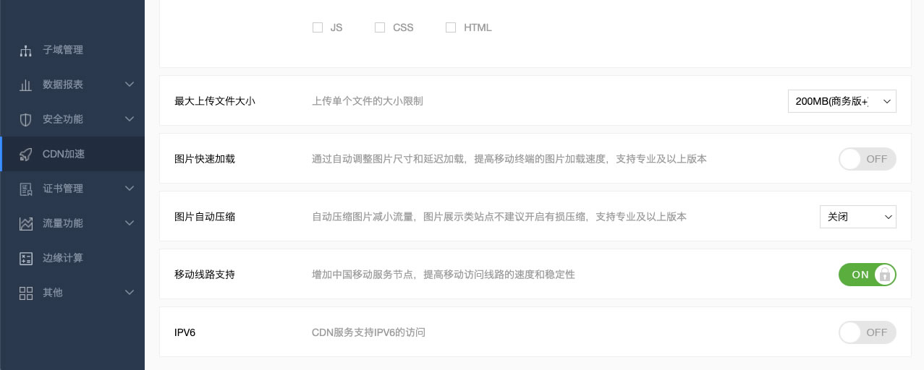Click the 边缘计算 calculator icon
The height and width of the screenshot is (370, 924).
pos(26,259)
